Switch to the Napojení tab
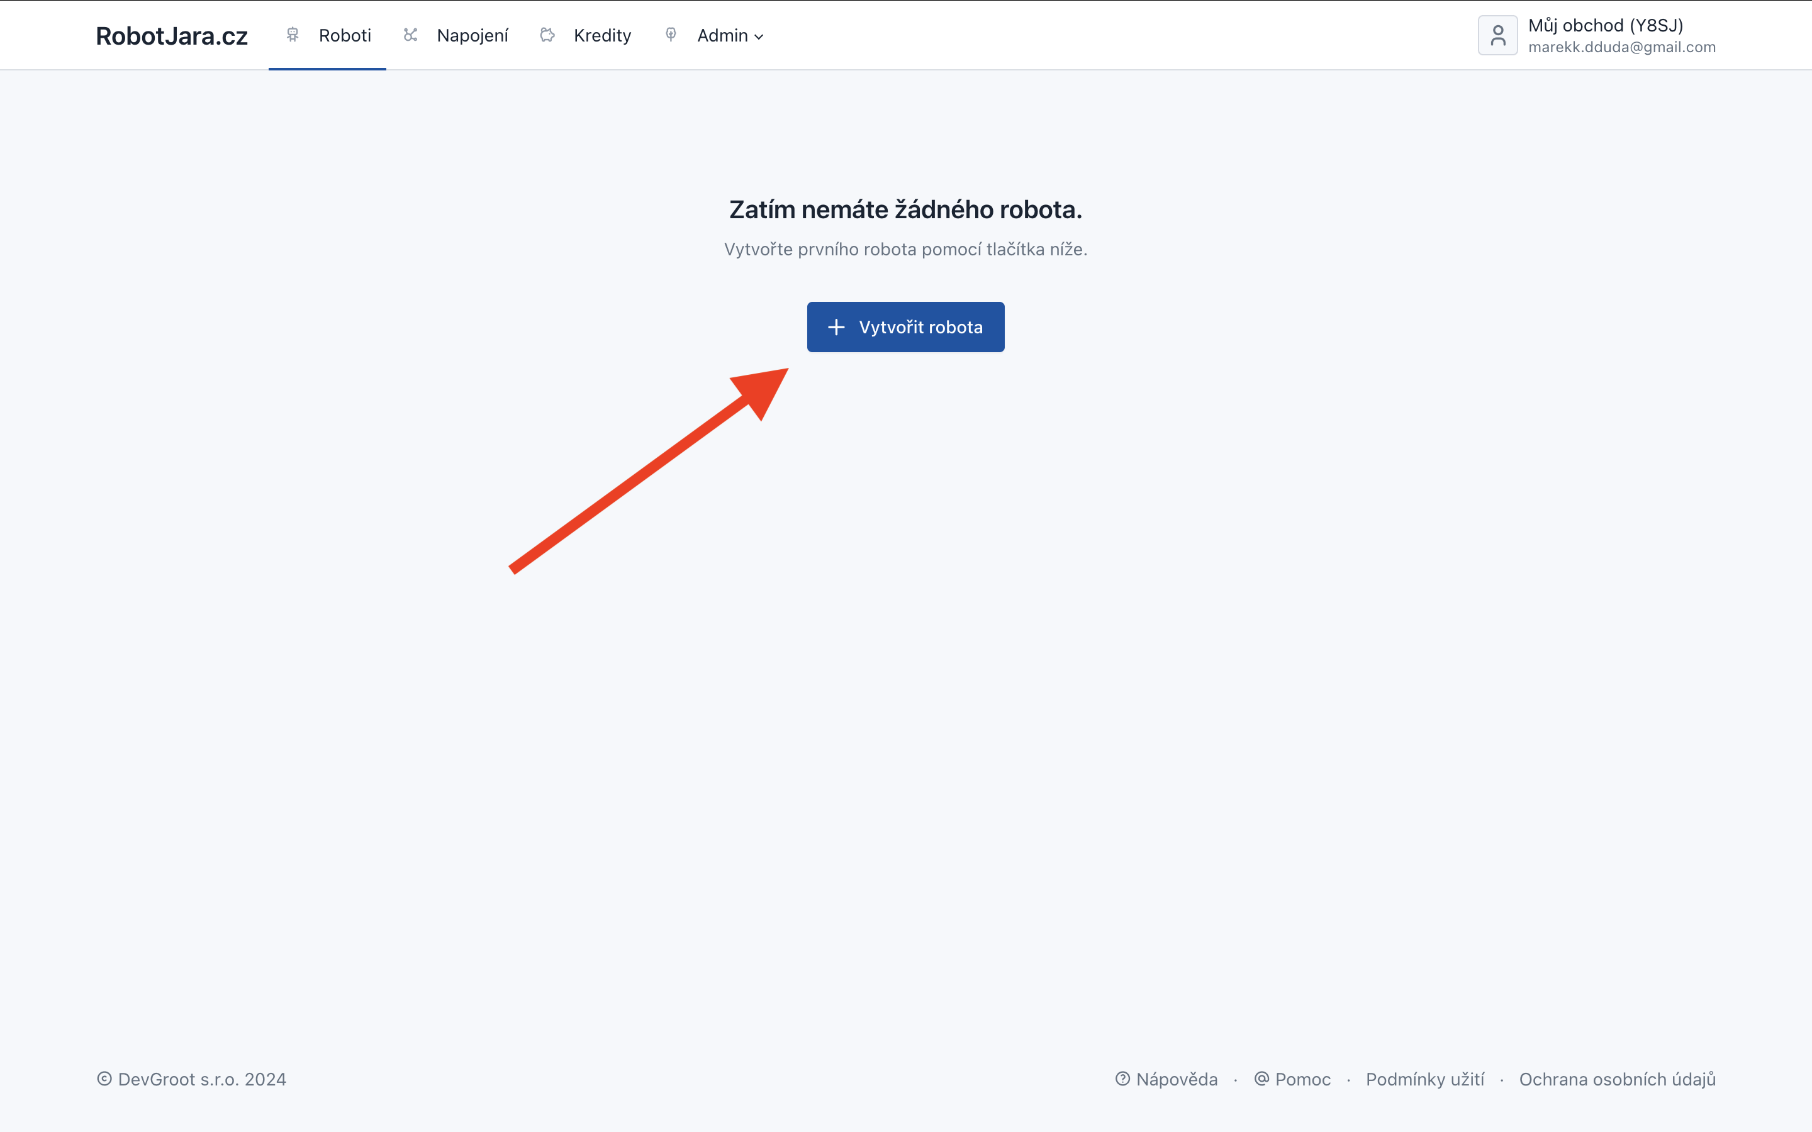 click(x=456, y=35)
